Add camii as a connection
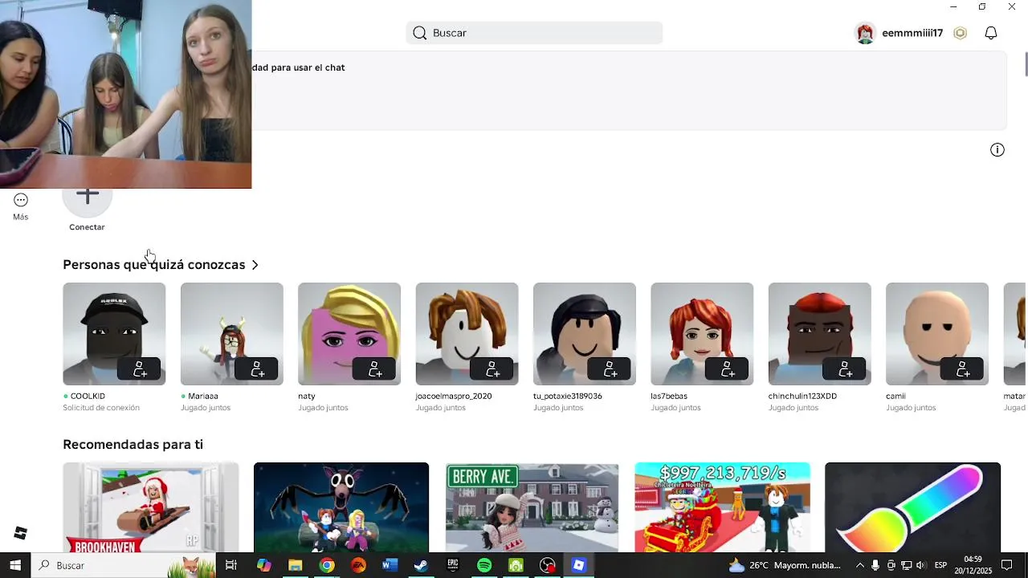This screenshot has width=1028, height=578. (962, 369)
